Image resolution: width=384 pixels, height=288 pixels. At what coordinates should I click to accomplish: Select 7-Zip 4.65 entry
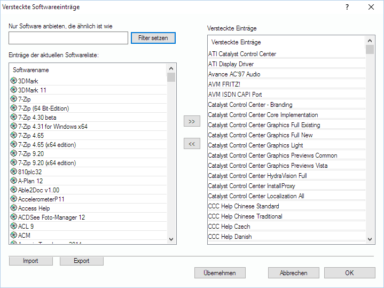pos(88,136)
